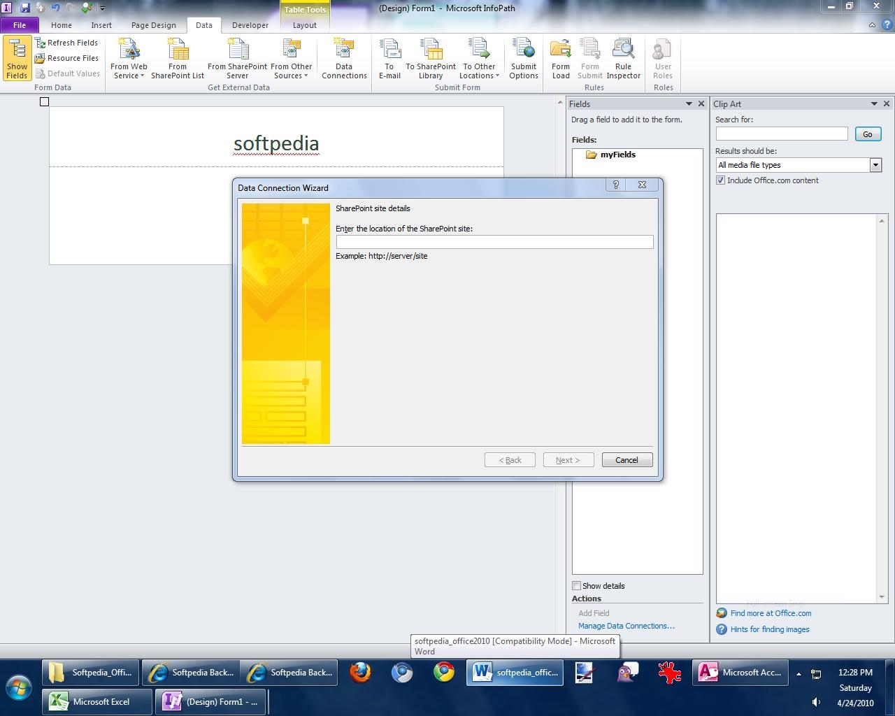Open the Manage Data Connections link
Screen dimensions: 895x716
click(x=626, y=626)
